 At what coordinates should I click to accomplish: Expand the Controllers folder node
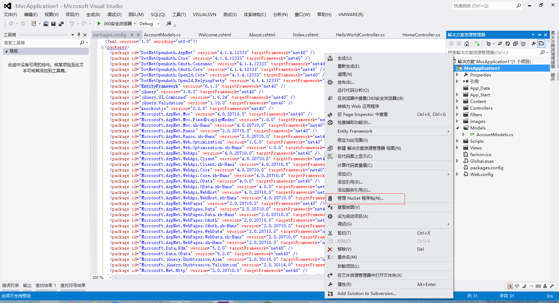pyautogui.click(x=457, y=108)
